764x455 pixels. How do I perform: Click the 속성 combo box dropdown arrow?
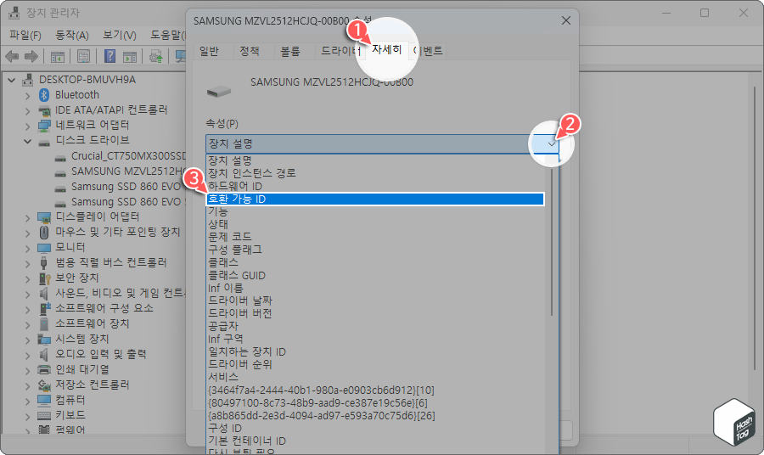pos(551,144)
